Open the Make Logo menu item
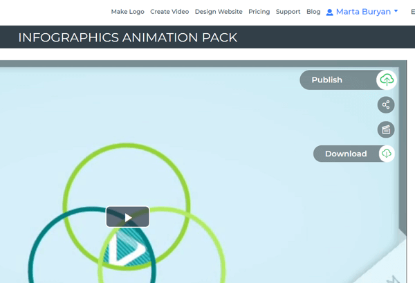415x283 pixels. point(127,12)
